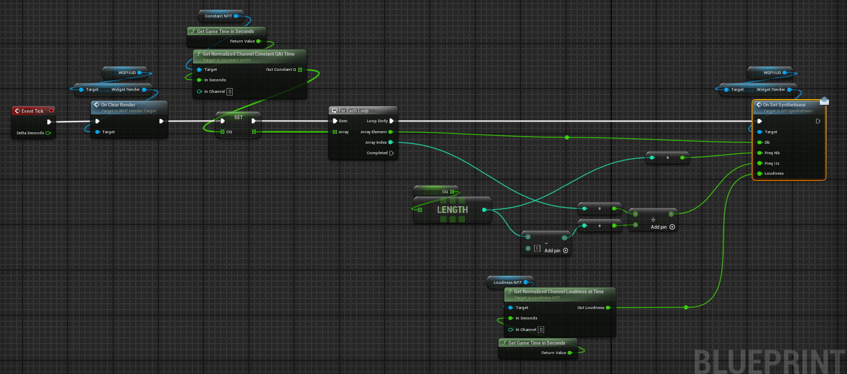
Task: Click Add pin on the divide node
Action: tap(663, 227)
